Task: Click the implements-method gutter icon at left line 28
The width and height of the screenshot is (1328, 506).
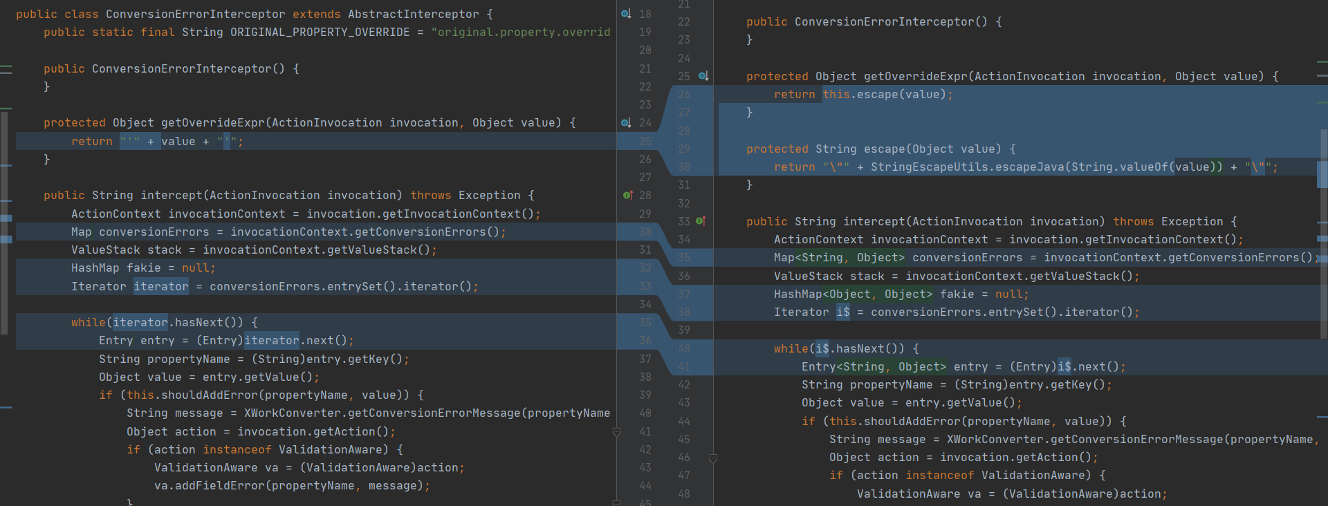Action: (x=627, y=196)
